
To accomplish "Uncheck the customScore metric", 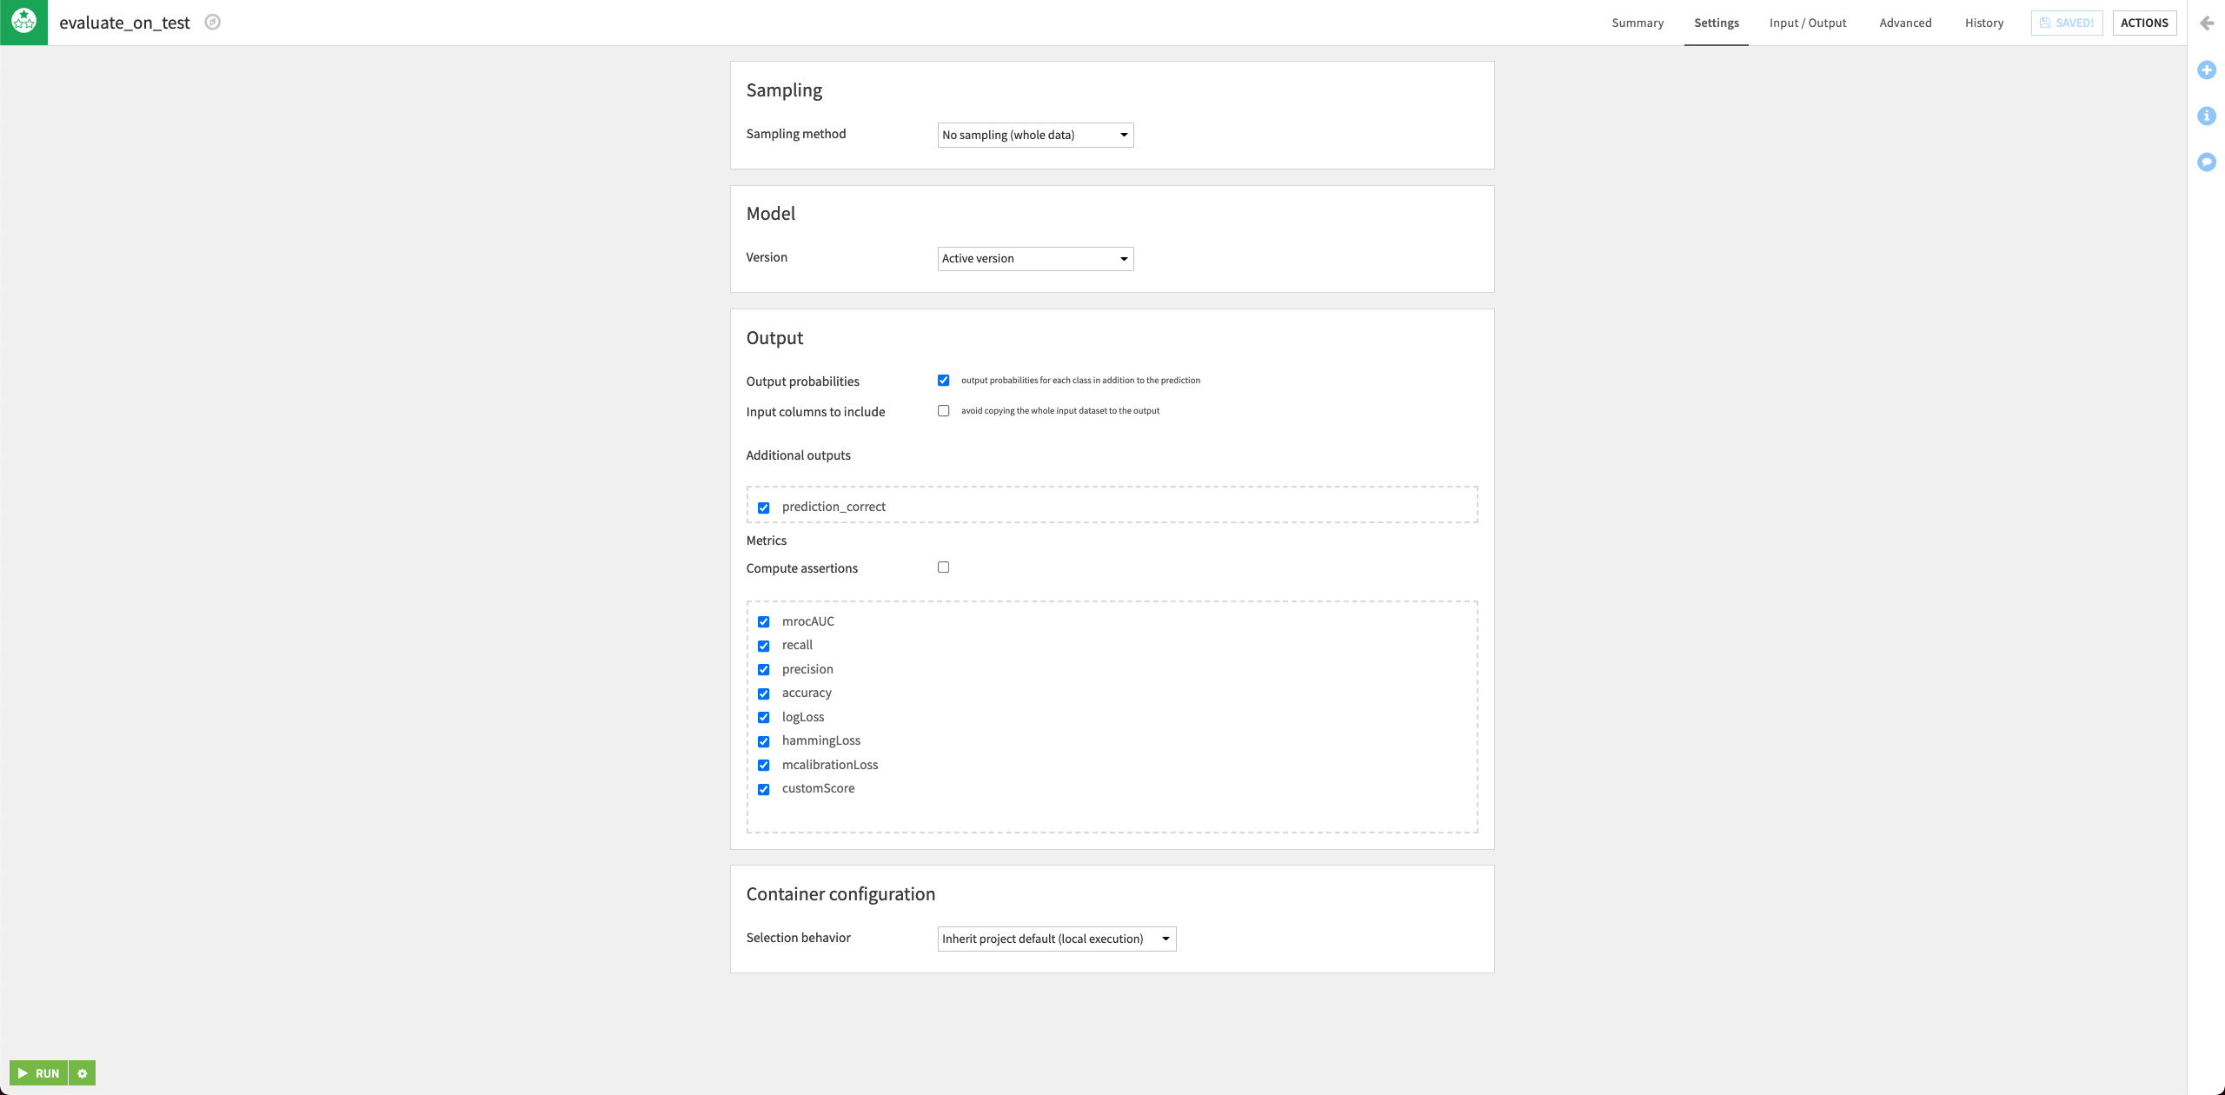I will (763, 789).
